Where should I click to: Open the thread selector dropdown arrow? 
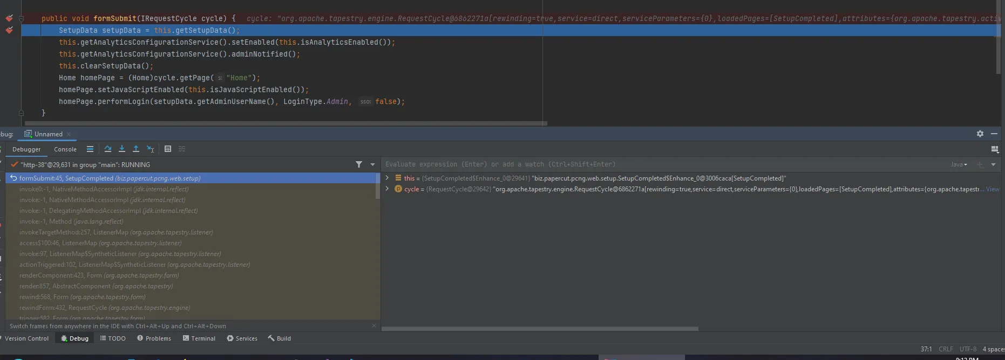[x=372, y=164]
